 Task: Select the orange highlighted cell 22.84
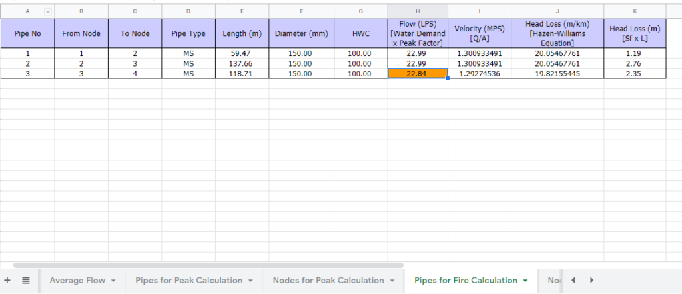[x=418, y=73]
